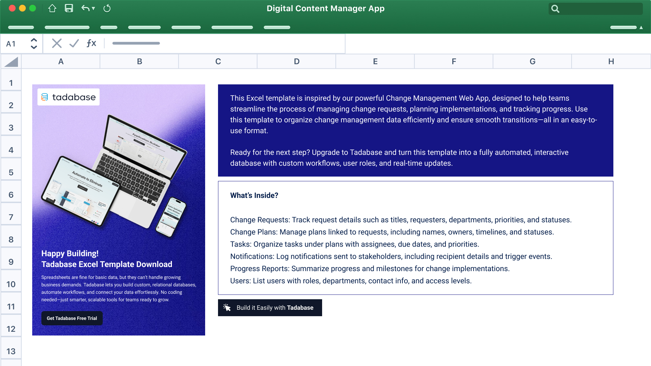Click the 'Users:' description line
Viewport: 651px width, 366px height.
click(351, 281)
